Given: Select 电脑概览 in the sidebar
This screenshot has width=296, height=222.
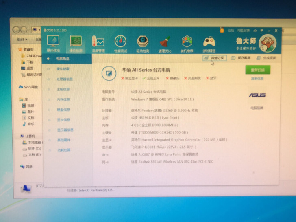Looking at the screenshot, I should [67, 59].
